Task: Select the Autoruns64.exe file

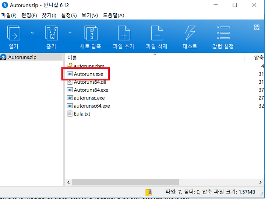Action: tap(91, 90)
